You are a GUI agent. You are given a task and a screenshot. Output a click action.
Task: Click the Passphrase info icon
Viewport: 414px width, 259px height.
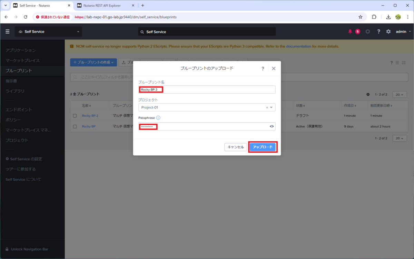(x=158, y=118)
